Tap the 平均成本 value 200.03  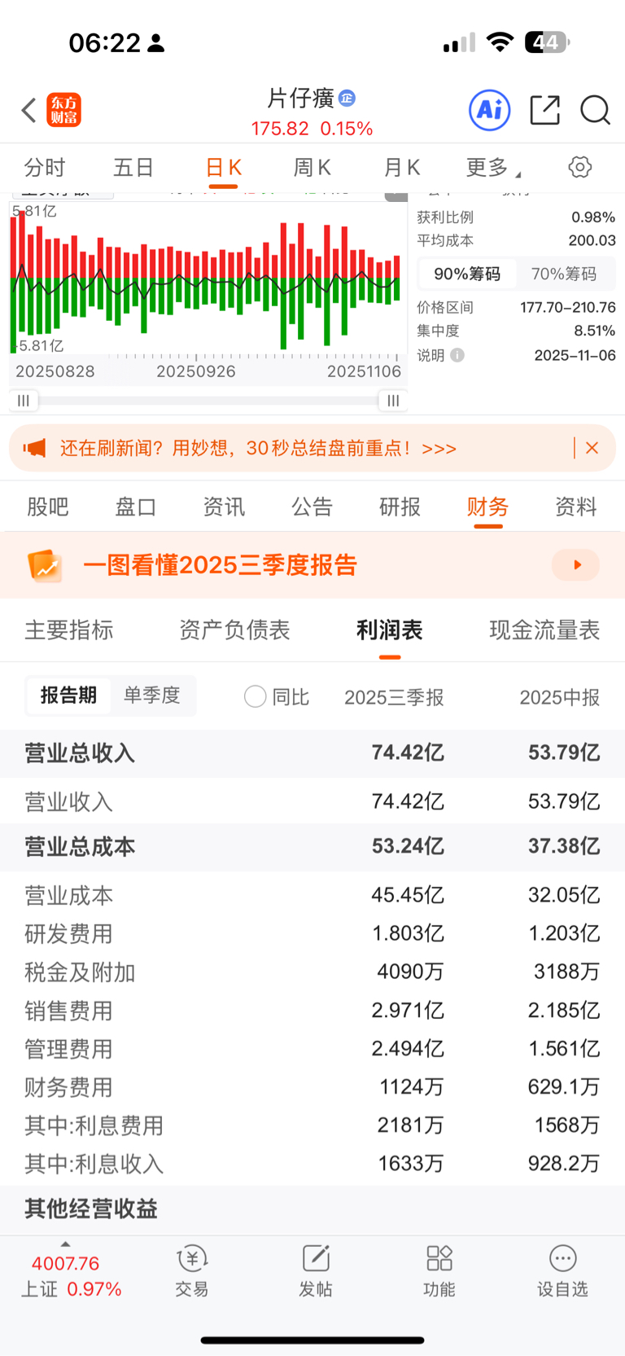592,240
